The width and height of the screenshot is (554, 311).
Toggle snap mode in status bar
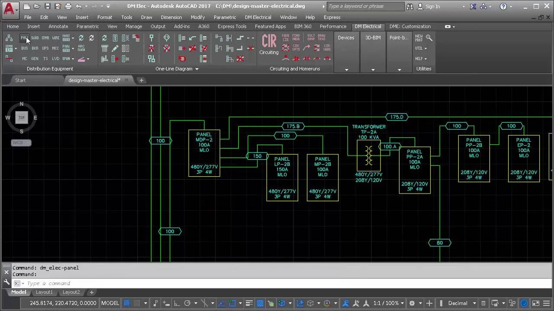137,303
